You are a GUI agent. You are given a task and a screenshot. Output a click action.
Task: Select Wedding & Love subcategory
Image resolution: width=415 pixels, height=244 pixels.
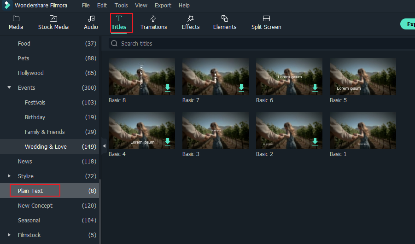46,146
